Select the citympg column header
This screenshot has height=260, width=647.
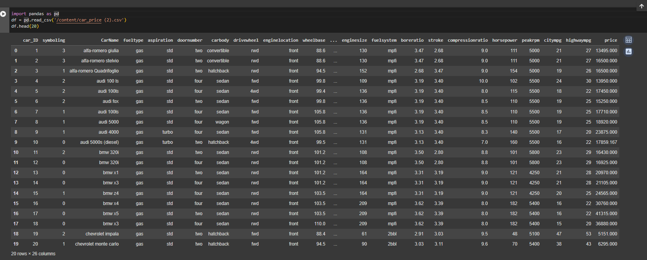tap(553, 40)
